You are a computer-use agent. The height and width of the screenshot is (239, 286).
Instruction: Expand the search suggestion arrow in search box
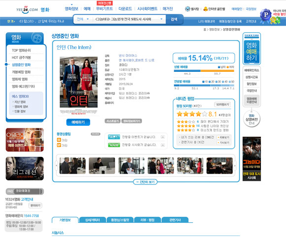tap(161, 19)
